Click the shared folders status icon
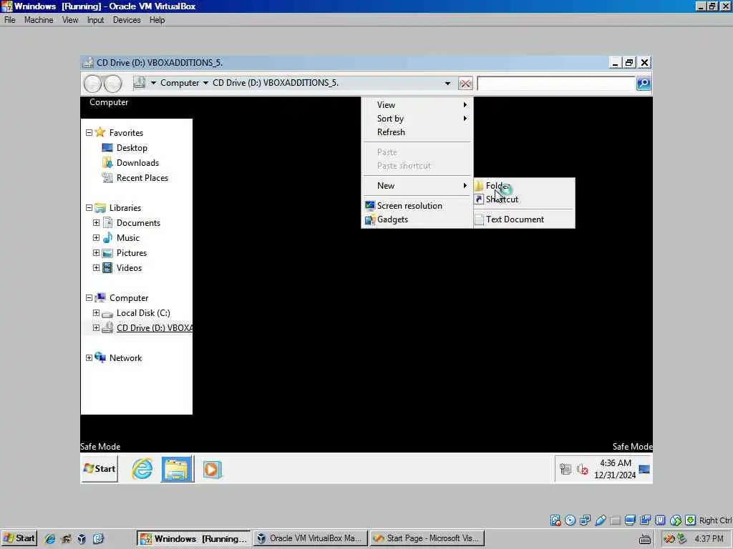Viewport: 733px width, 549px height. point(615,520)
